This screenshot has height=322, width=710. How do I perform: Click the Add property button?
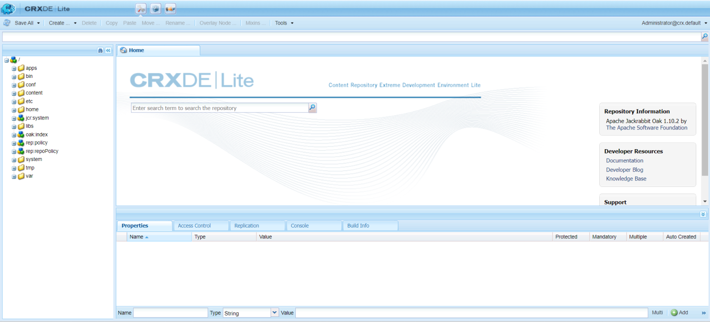pos(679,313)
